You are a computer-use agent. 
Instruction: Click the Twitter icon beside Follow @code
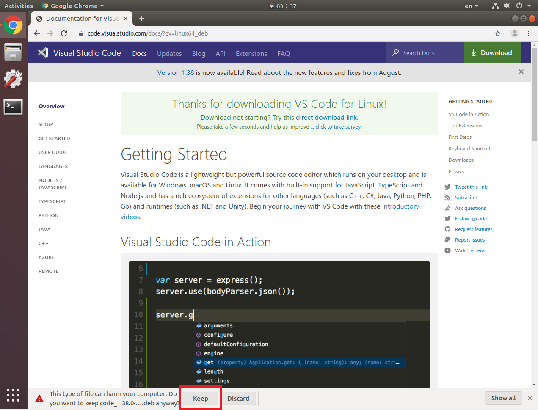447,219
